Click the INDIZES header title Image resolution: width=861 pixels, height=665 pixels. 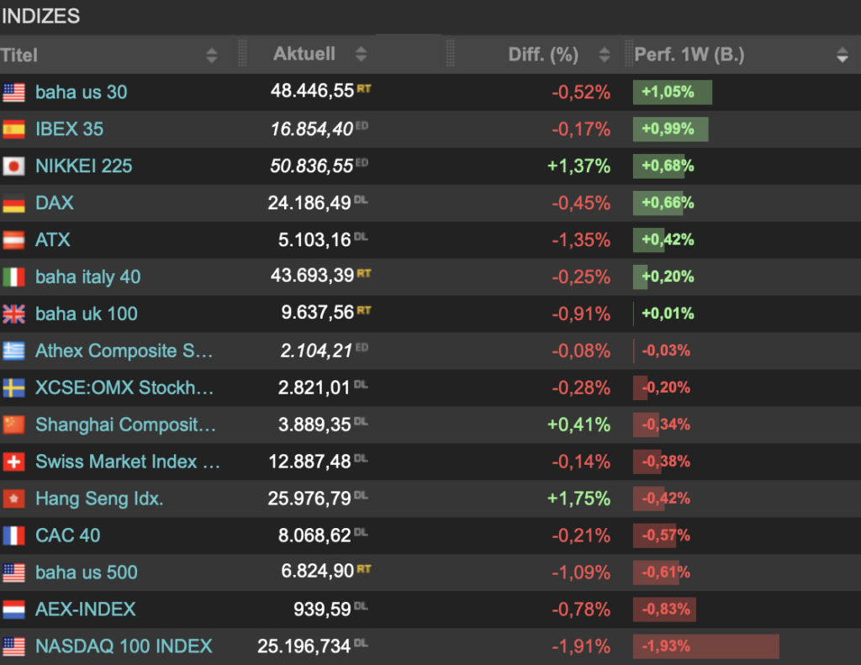click(42, 15)
